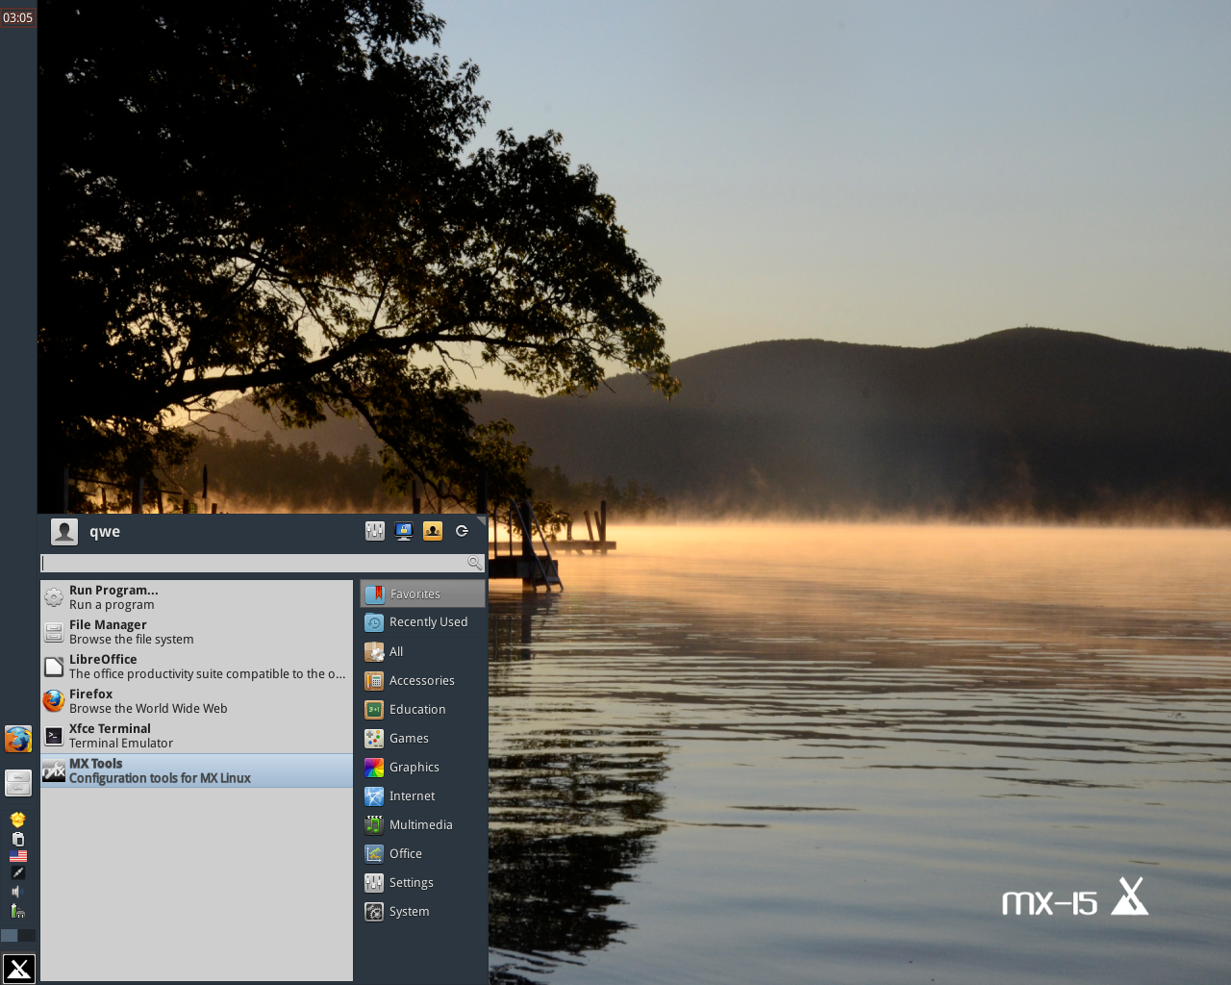Click the MX logo start menu button

click(19, 969)
